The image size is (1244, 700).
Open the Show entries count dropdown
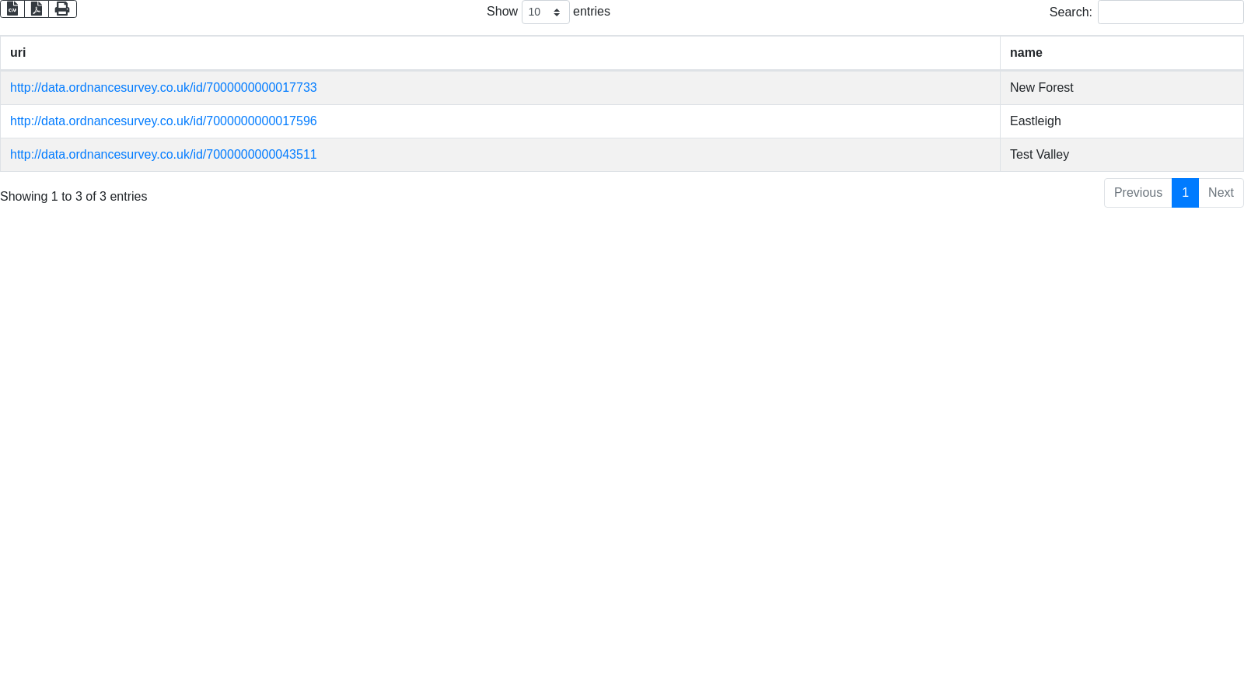pyautogui.click(x=545, y=12)
